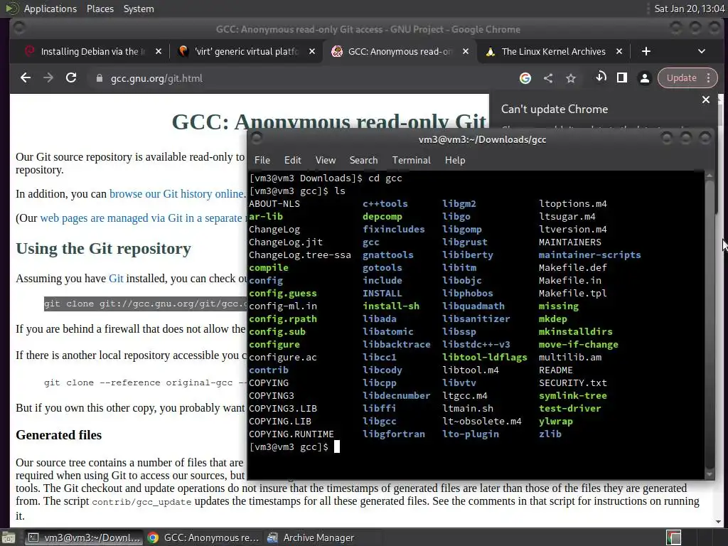Close the 'virt' generic virtual platform tab
728x546 pixels.
click(312, 51)
